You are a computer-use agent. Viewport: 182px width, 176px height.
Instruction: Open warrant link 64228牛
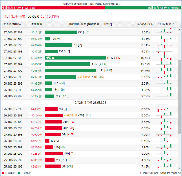36,141
